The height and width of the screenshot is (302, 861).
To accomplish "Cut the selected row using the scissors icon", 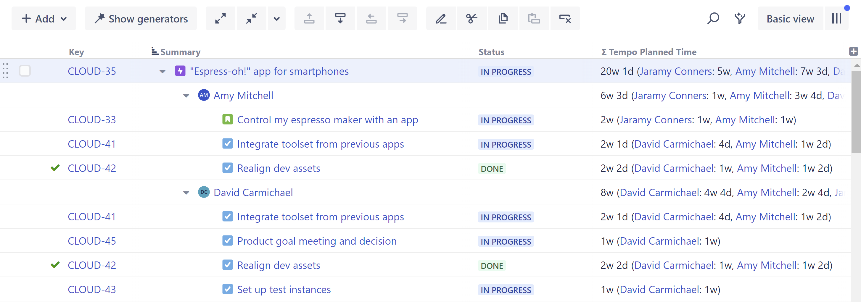I will coord(471,18).
